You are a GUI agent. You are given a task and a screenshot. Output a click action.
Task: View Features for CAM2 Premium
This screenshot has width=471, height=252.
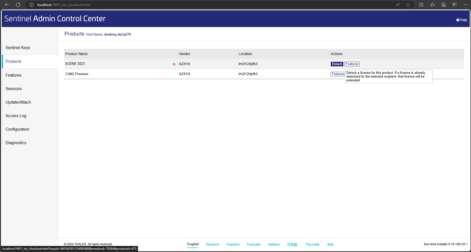point(338,74)
